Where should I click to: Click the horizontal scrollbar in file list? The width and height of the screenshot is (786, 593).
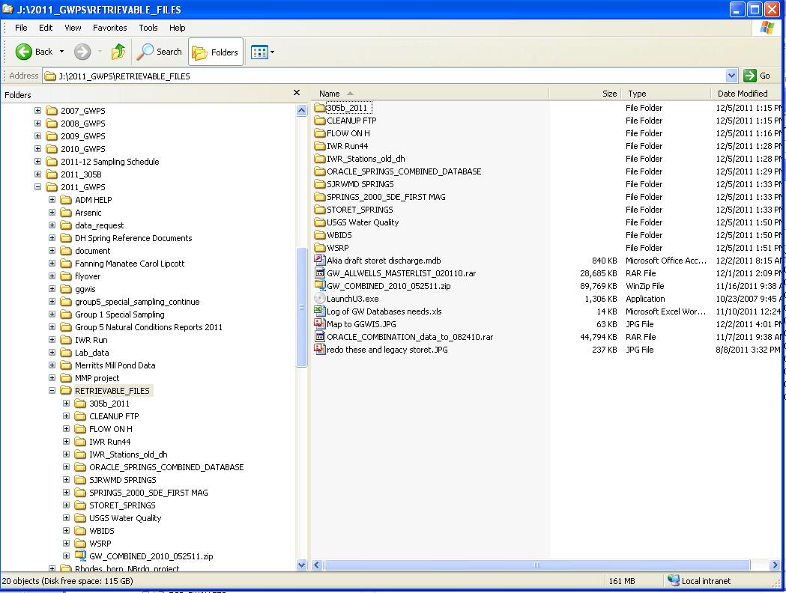pyautogui.click(x=537, y=565)
